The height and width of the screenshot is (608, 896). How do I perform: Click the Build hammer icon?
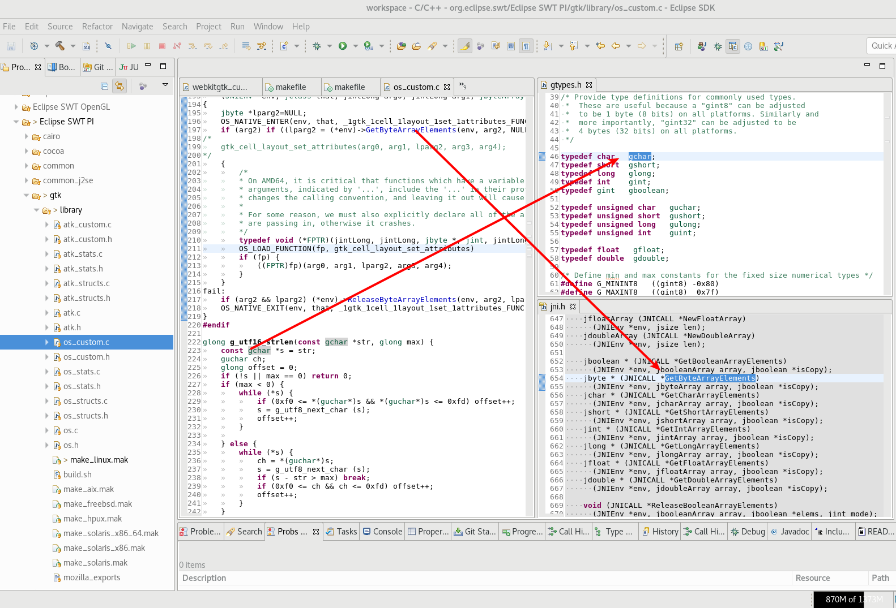[x=59, y=46]
